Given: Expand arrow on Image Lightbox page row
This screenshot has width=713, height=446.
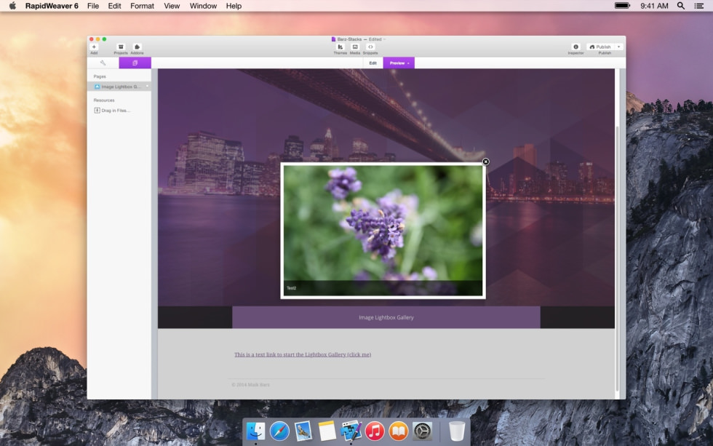Looking at the screenshot, I should coord(147,87).
